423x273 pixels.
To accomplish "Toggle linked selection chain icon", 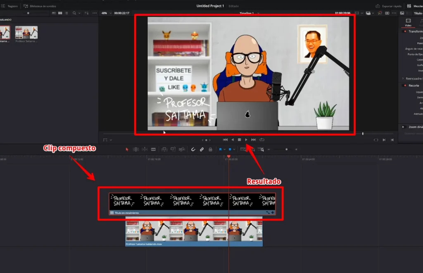I will click(202, 149).
